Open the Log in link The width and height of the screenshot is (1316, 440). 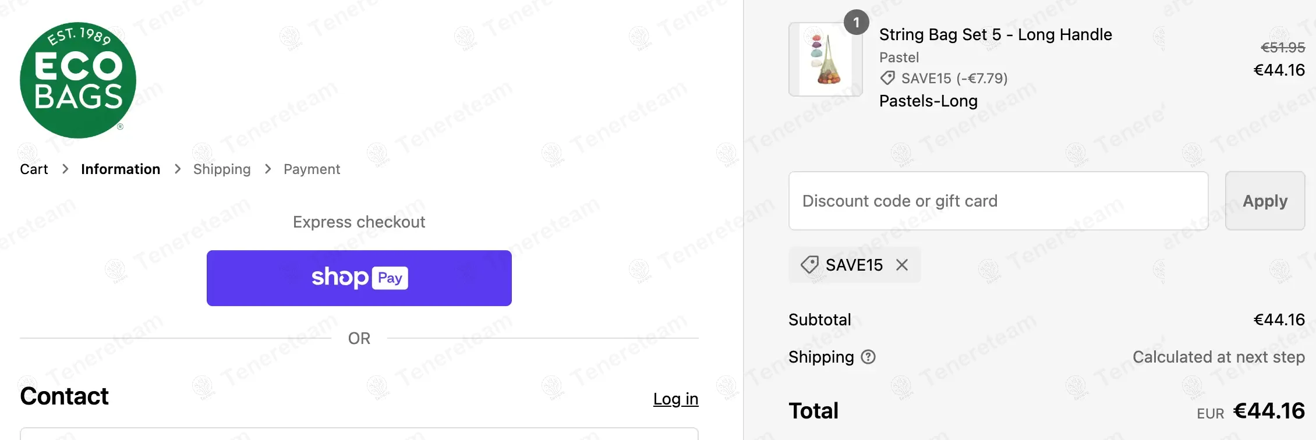675,399
